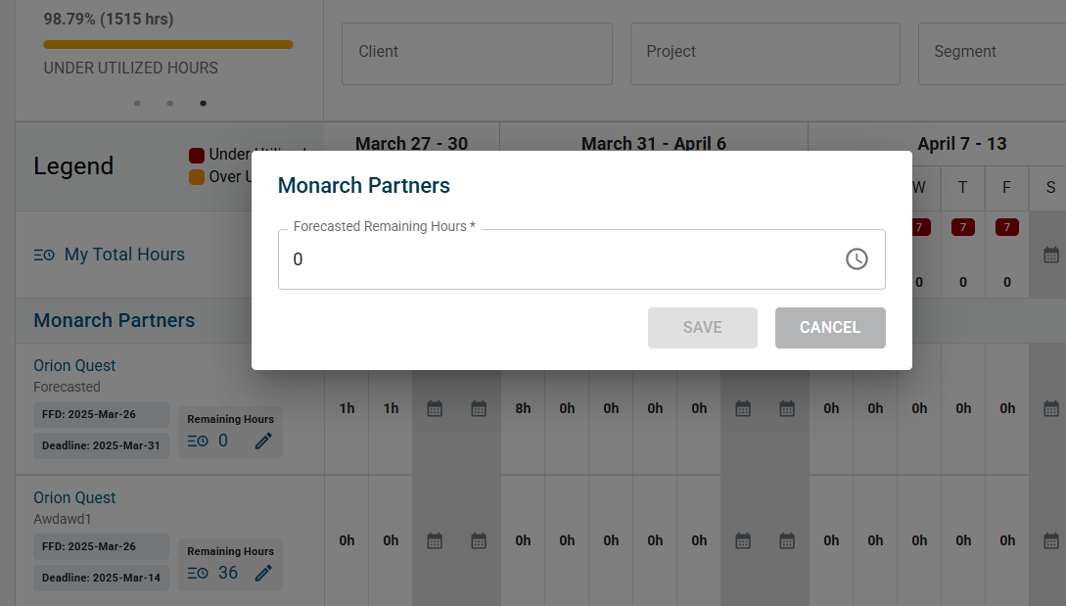Cancel the Monarch Partners dialog
This screenshot has width=1066, height=606.
[x=830, y=328]
